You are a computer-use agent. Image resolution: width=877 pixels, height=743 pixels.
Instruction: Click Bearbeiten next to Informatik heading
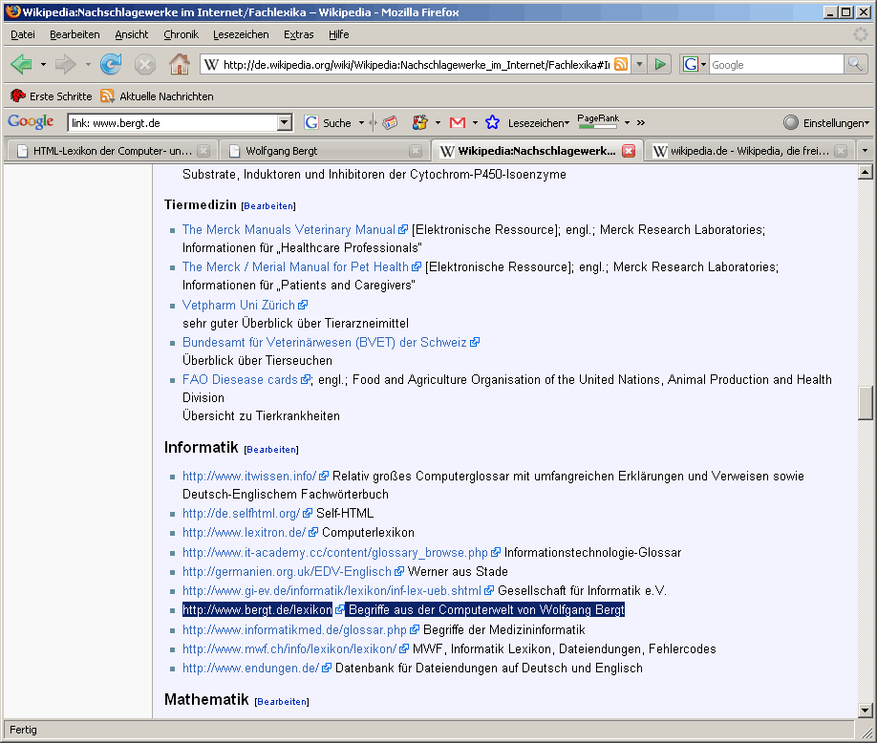coord(270,449)
